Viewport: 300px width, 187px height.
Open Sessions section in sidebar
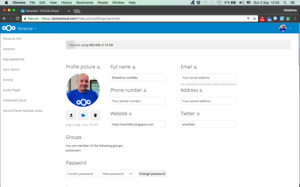pos(9,49)
